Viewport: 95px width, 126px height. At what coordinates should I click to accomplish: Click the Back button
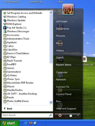[8, 109]
